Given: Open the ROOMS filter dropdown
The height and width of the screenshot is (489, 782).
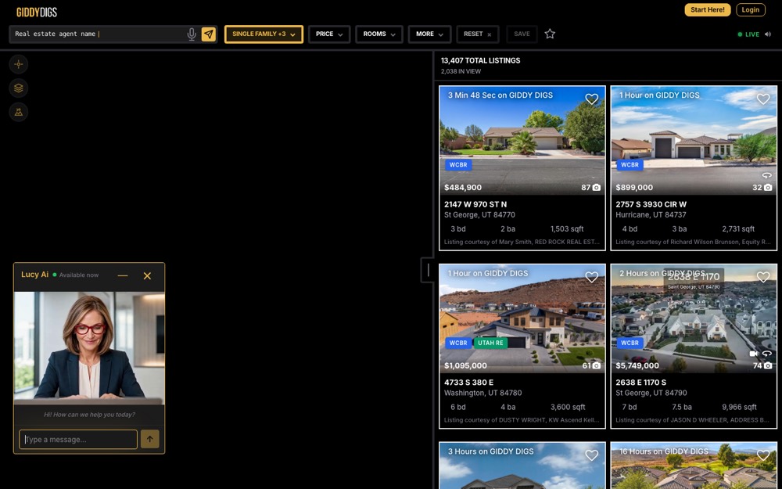Looking at the screenshot, I should 379,34.
